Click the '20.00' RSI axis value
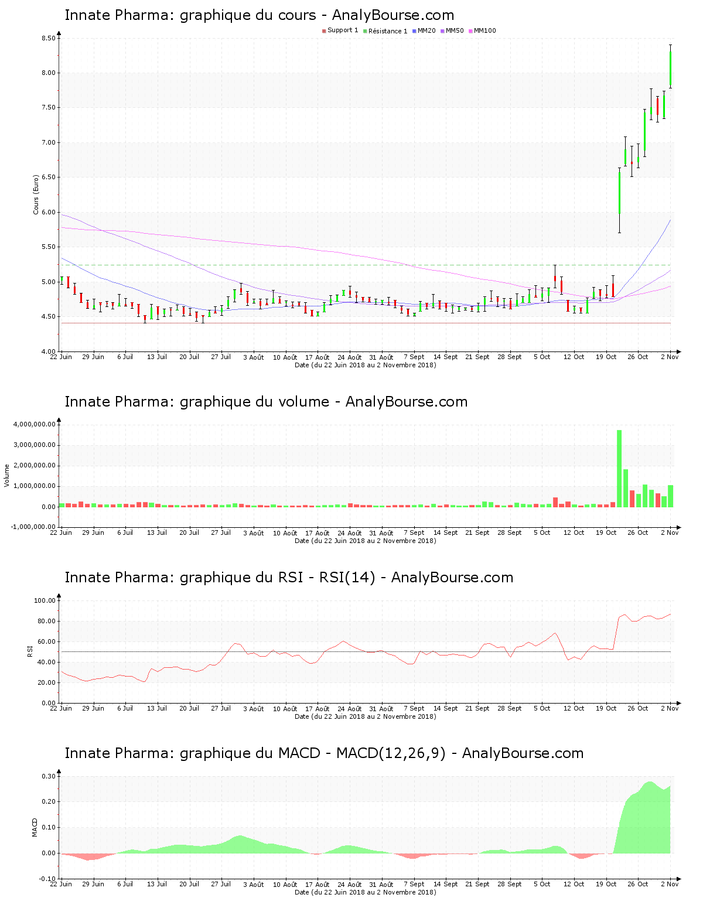This screenshot has height=908, width=703. coord(47,682)
